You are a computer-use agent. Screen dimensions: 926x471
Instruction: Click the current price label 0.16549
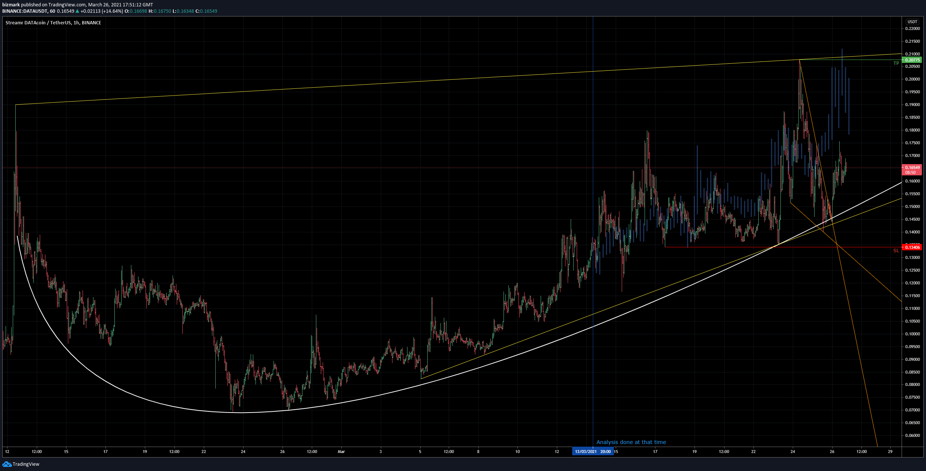click(912, 170)
